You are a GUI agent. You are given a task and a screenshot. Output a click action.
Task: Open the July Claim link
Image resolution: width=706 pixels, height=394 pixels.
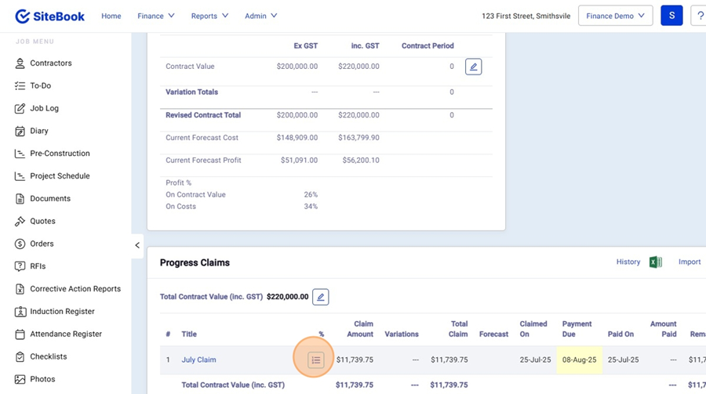(198, 360)
